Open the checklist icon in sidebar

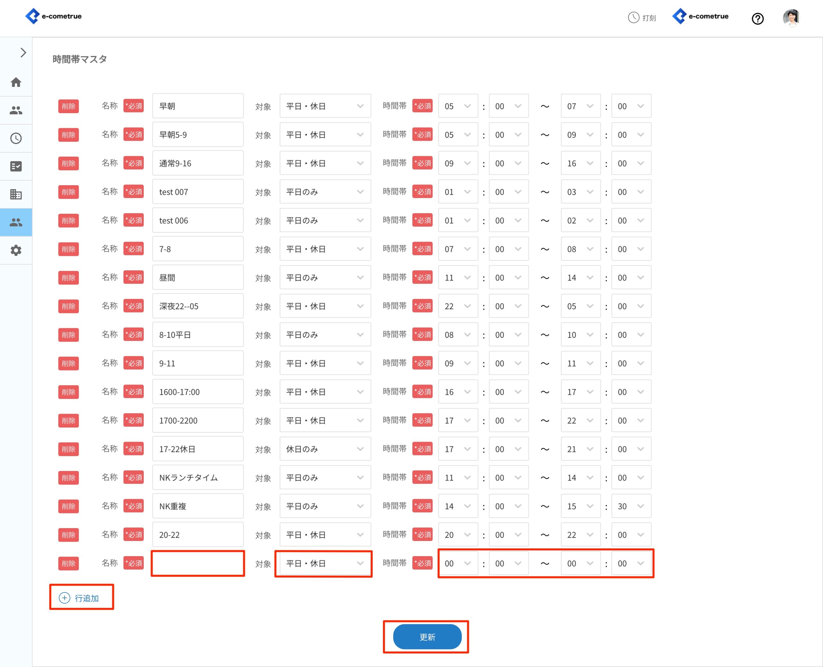tap(16, 167)
